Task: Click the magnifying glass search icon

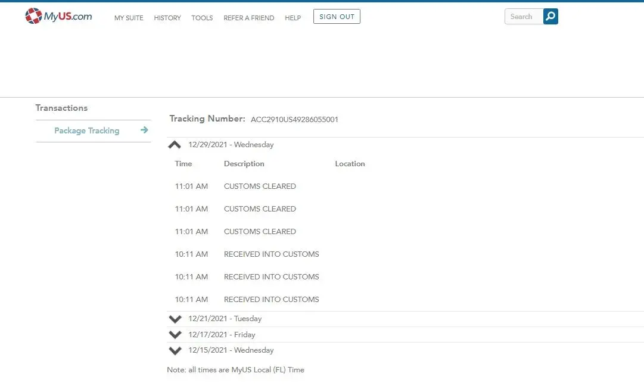Action: tap(550, 17)
